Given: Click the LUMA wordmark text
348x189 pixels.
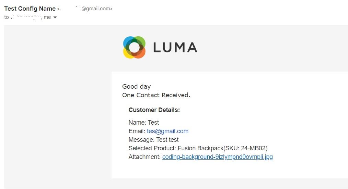Looking at the screenshot, I should (175, 47).
